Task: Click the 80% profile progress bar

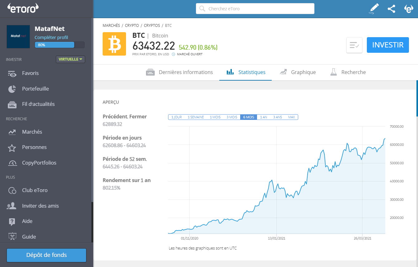Action: point(60,45)
